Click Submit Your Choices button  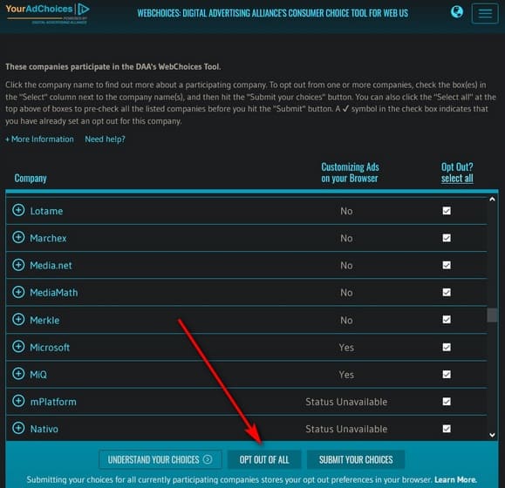pyautogui.click(x=356, y=459)
